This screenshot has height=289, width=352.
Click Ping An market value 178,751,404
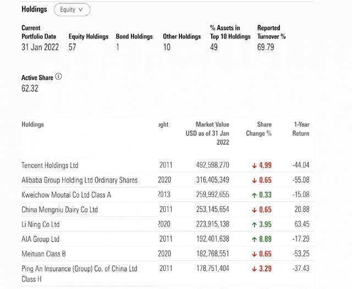coord(213,268)
